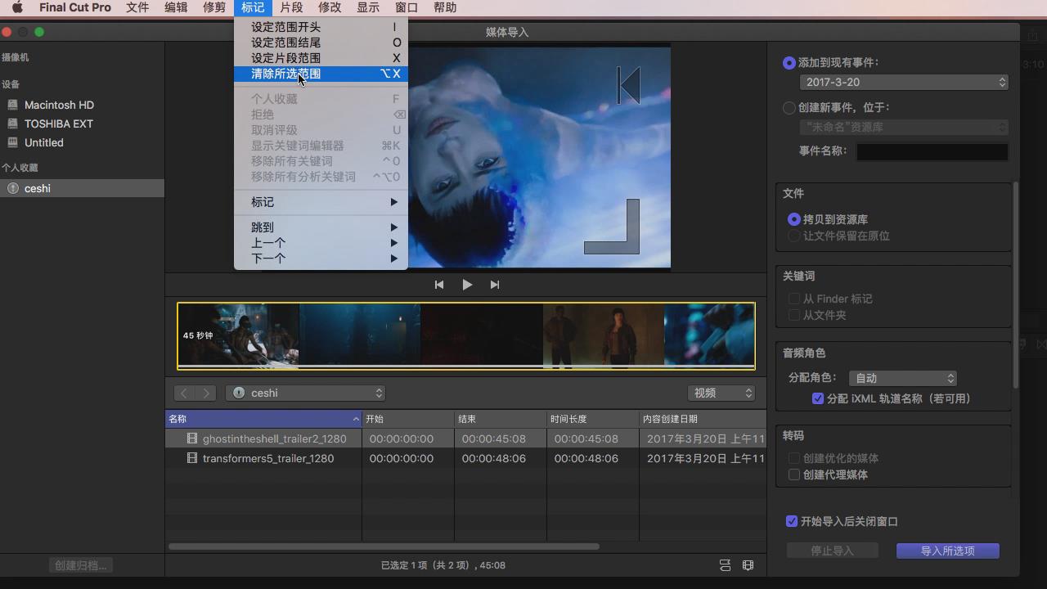Open the 片段 menu
Viewport: 1047px width, 589px height.
click(x=291, y=7)
